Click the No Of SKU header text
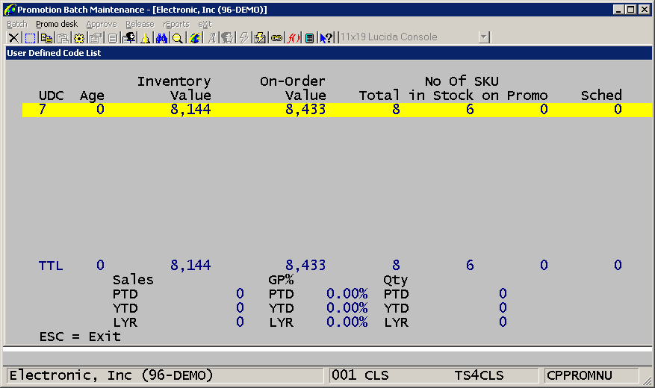This screenshot has height=388, width=655. [x=462, y=81]
